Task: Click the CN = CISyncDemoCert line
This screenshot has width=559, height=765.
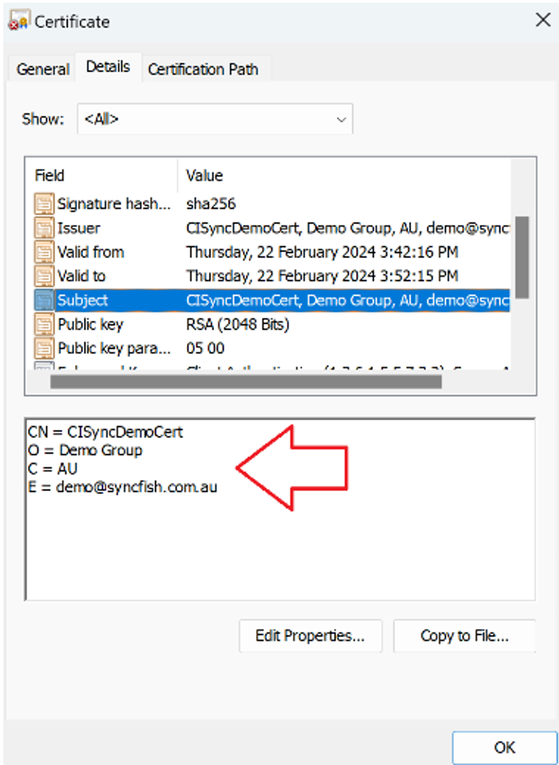Action: (105, 432)
